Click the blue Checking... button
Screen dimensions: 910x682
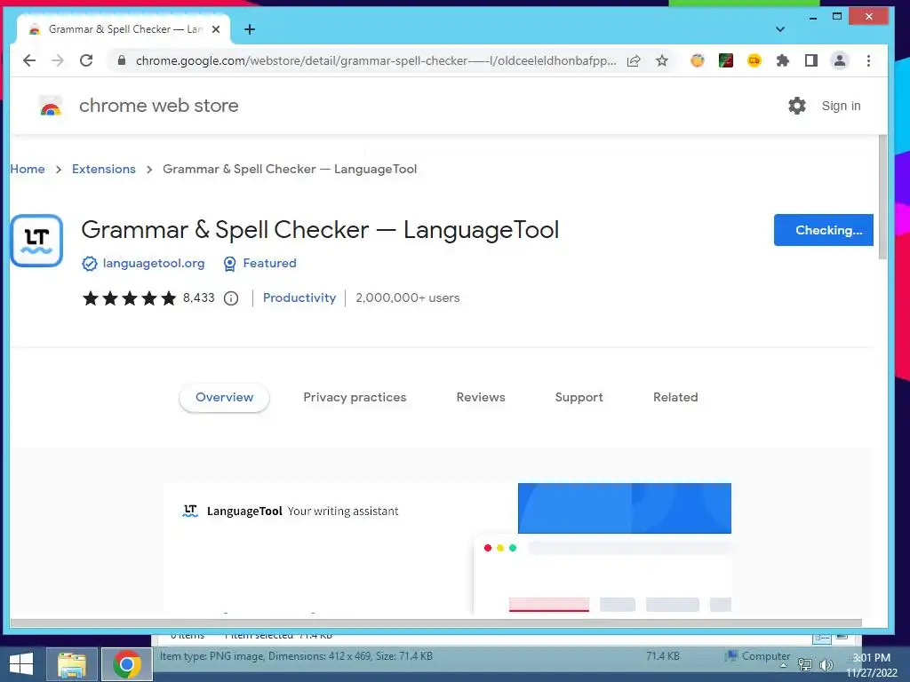823,230
